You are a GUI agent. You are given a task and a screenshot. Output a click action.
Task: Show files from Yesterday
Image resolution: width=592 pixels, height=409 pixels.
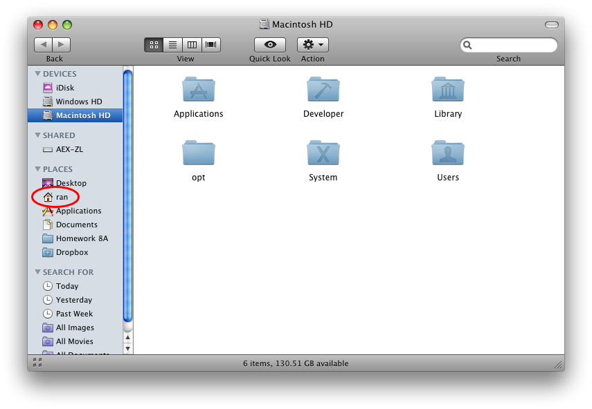coord(75,300)
